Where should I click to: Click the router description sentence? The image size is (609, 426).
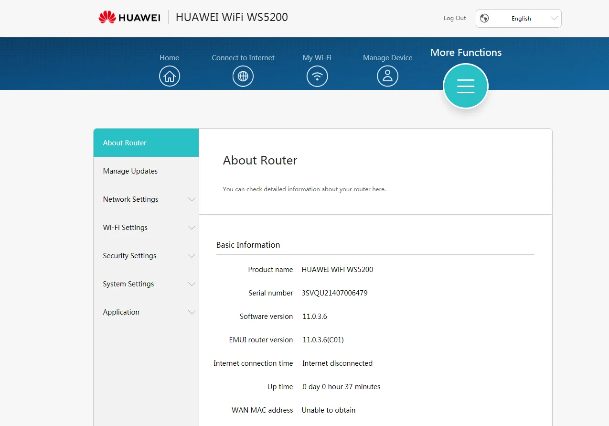click(304, 189)
